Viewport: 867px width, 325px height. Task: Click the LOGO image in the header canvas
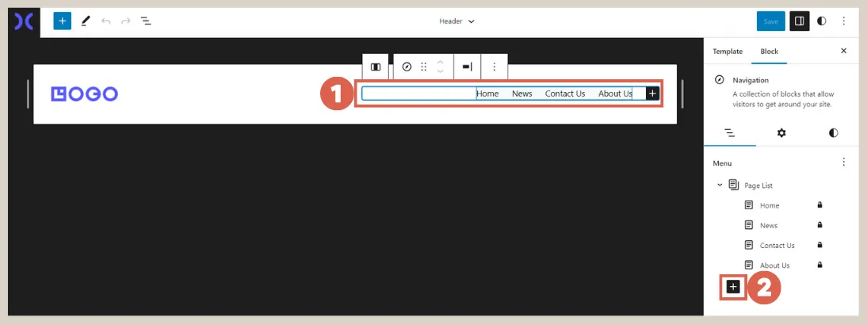[x=85, y=94]
